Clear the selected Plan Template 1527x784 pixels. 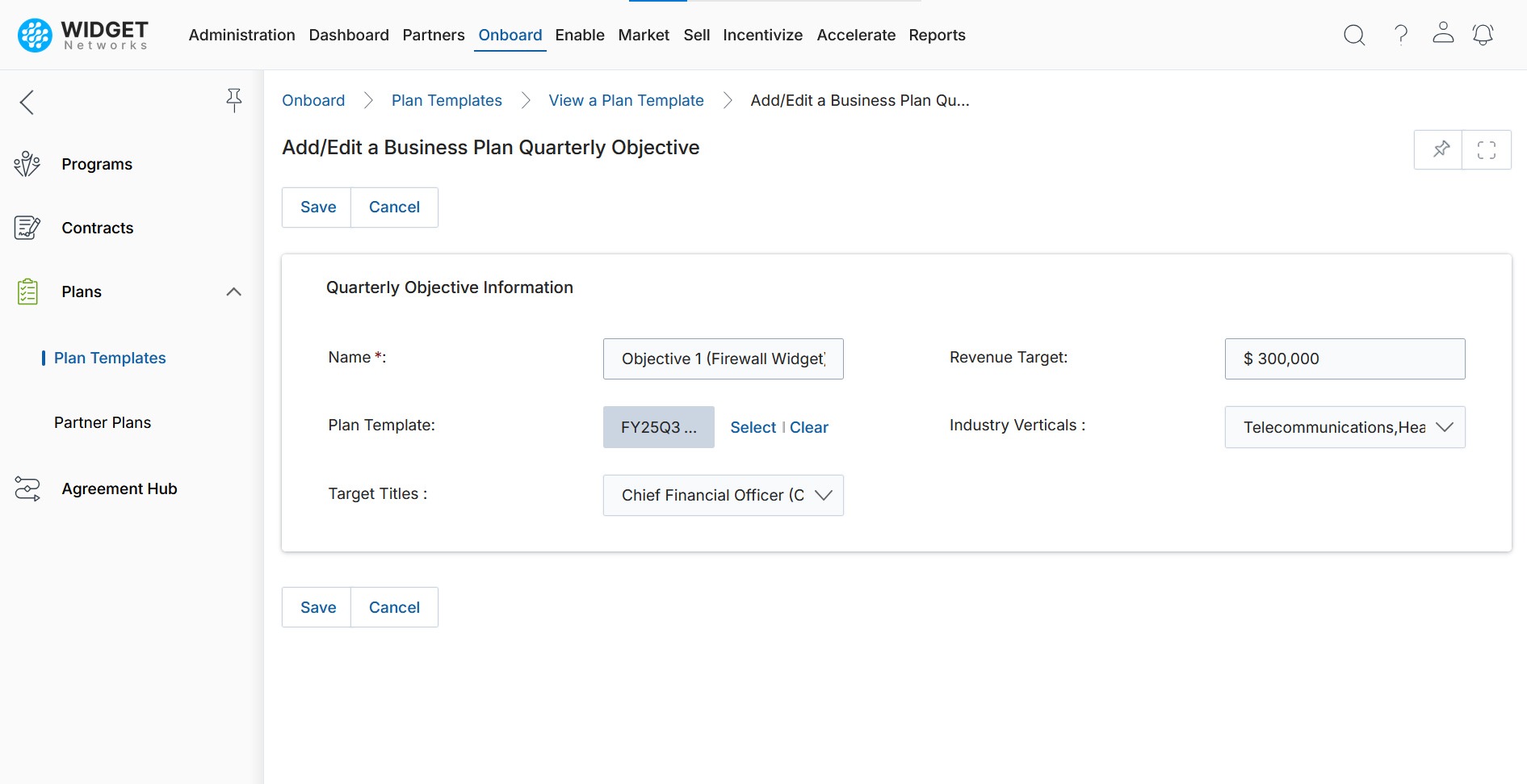[x=808, y=427]
